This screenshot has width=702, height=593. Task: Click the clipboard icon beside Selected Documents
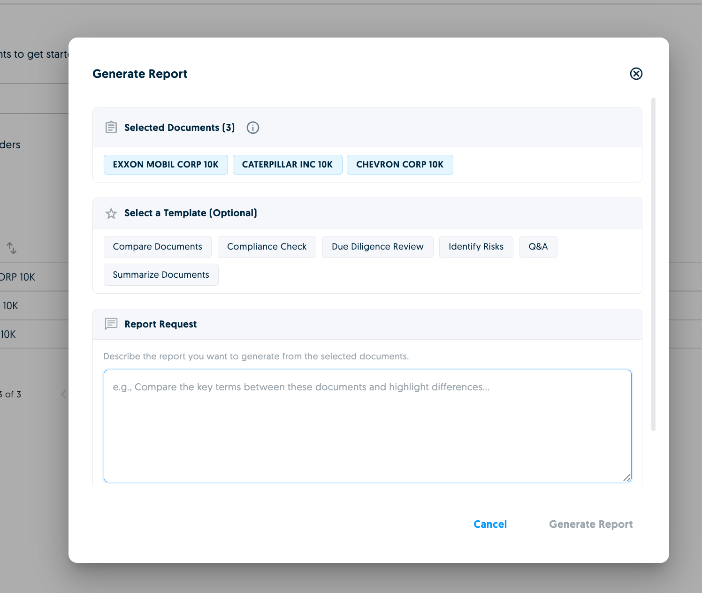point(111,127)
